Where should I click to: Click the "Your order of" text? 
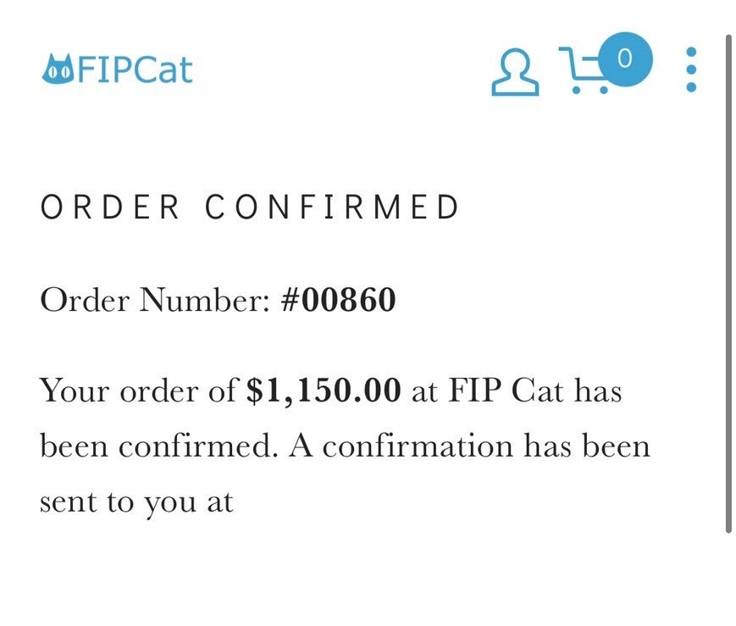tap(139, 391)
